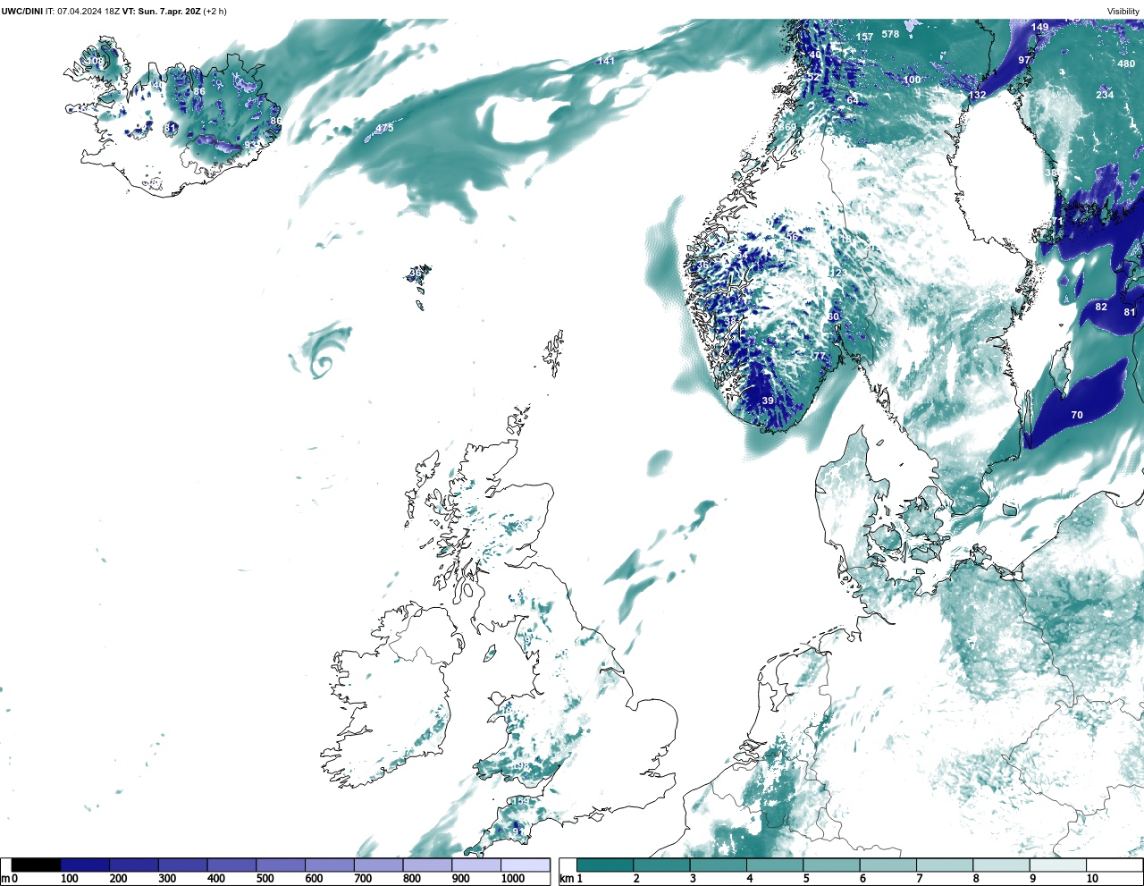
Task: Select the 200–300 m legend swatch
Action: click(x=134, y=865)
